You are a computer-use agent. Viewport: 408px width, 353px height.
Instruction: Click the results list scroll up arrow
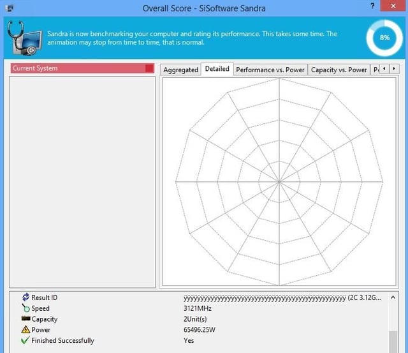point(393,297)
